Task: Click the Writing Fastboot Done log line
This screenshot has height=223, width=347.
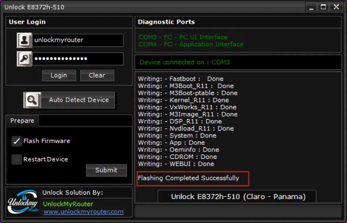Action: click(181, 79)
